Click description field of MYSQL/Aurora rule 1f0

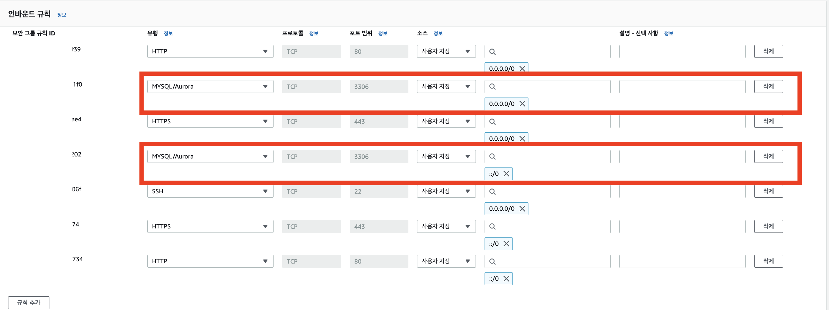click(x=682, y=86)
